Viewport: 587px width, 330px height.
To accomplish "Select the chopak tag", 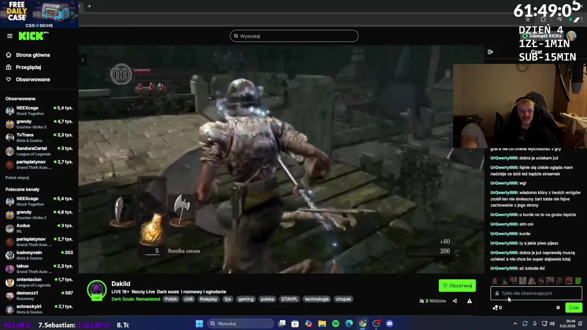I will point(343,299).
